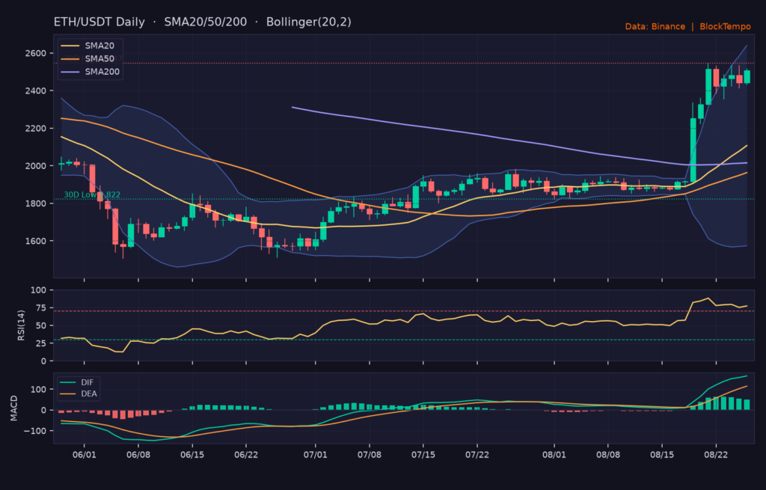Click the 06/01 date label
Screen dimensions: 766x490
pyautogui.click(x=84, y=455)
